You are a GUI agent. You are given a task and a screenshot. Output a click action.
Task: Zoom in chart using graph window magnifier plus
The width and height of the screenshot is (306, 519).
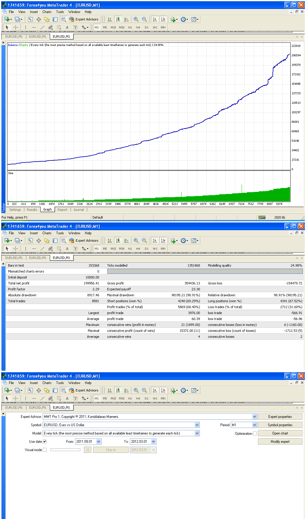pos(136,19)
